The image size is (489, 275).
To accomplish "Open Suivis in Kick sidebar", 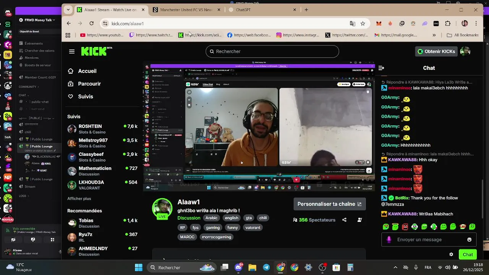I will coord(86,97).
